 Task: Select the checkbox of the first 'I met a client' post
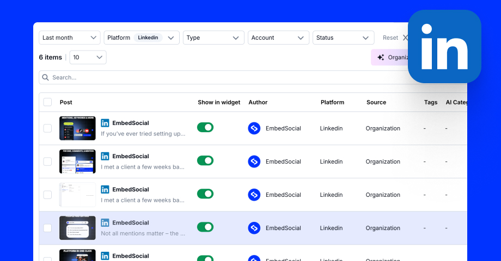tap(47, 161)
